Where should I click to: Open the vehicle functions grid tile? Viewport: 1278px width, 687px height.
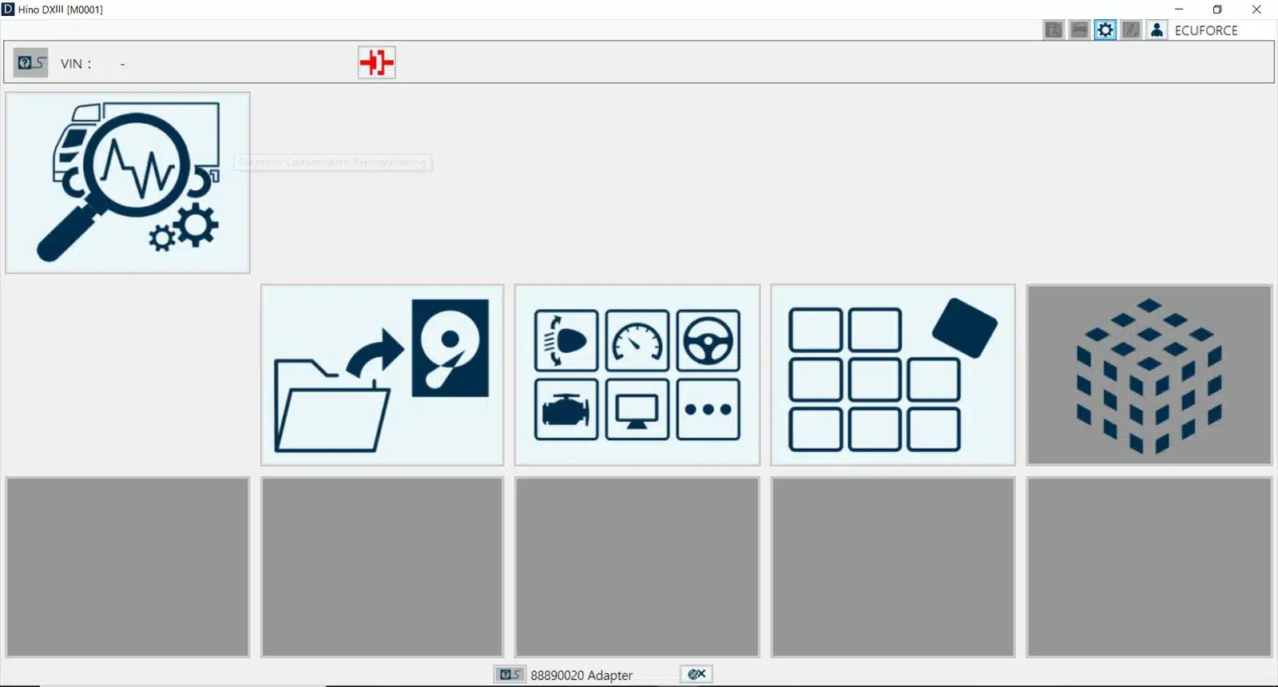pos(637,375)
